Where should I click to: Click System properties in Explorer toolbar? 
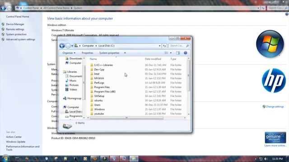[x=109, y=53]
